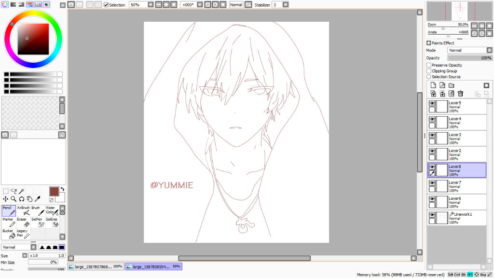Hide Layer7 using its eye icon

432,183
